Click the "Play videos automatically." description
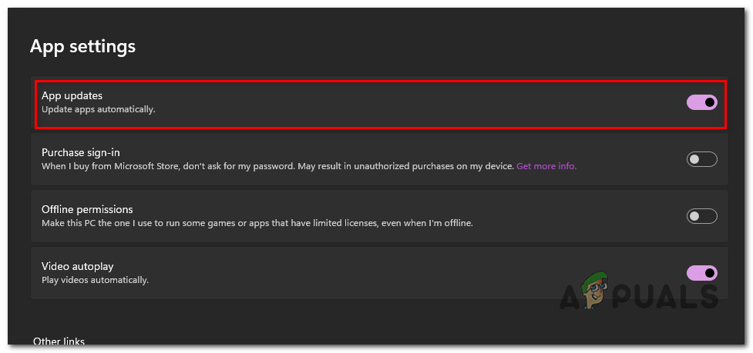This screenshot has width=753, height=353. [95, 280]
